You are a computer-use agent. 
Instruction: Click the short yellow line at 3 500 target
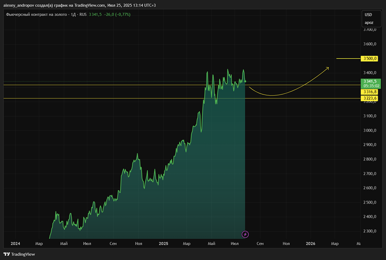point(347,59)
